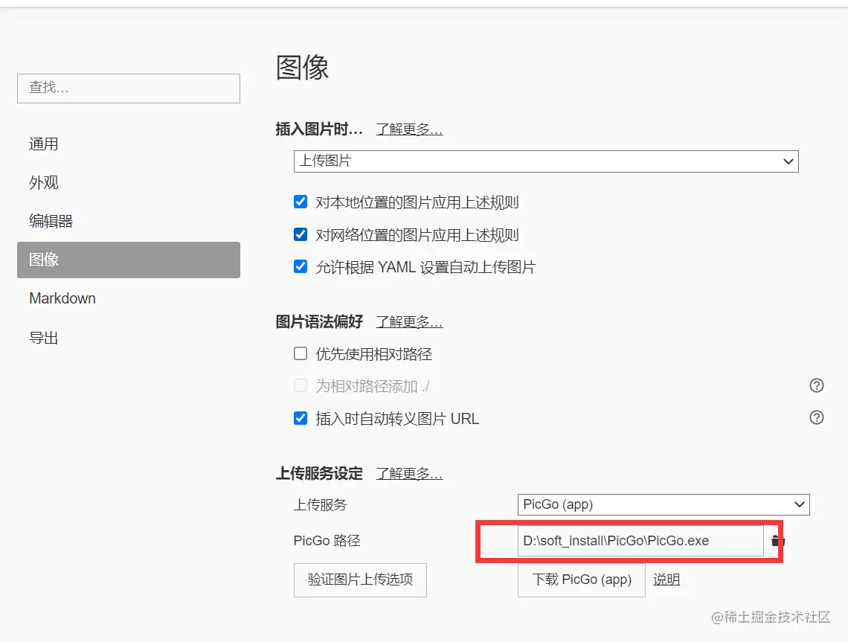Screen dimensions: 848x642
Task: Toggle 对网络位置的图片应用上述规则 checkbox
Action: pyautogui.click(x=301, y=234)
